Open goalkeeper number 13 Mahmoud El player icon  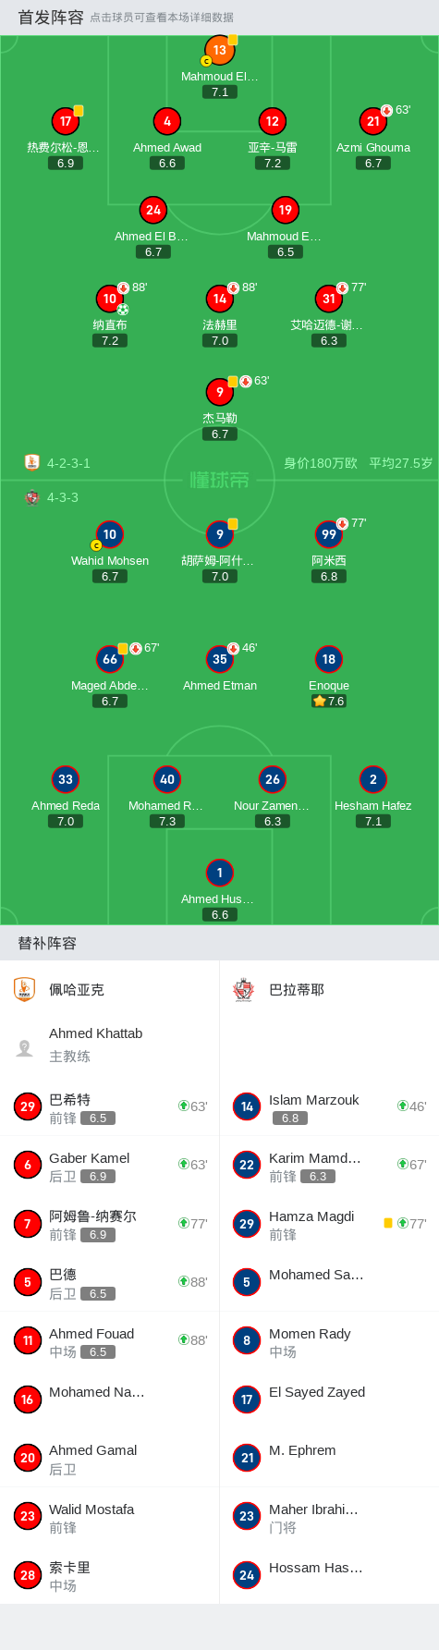(x=219, y=51)
